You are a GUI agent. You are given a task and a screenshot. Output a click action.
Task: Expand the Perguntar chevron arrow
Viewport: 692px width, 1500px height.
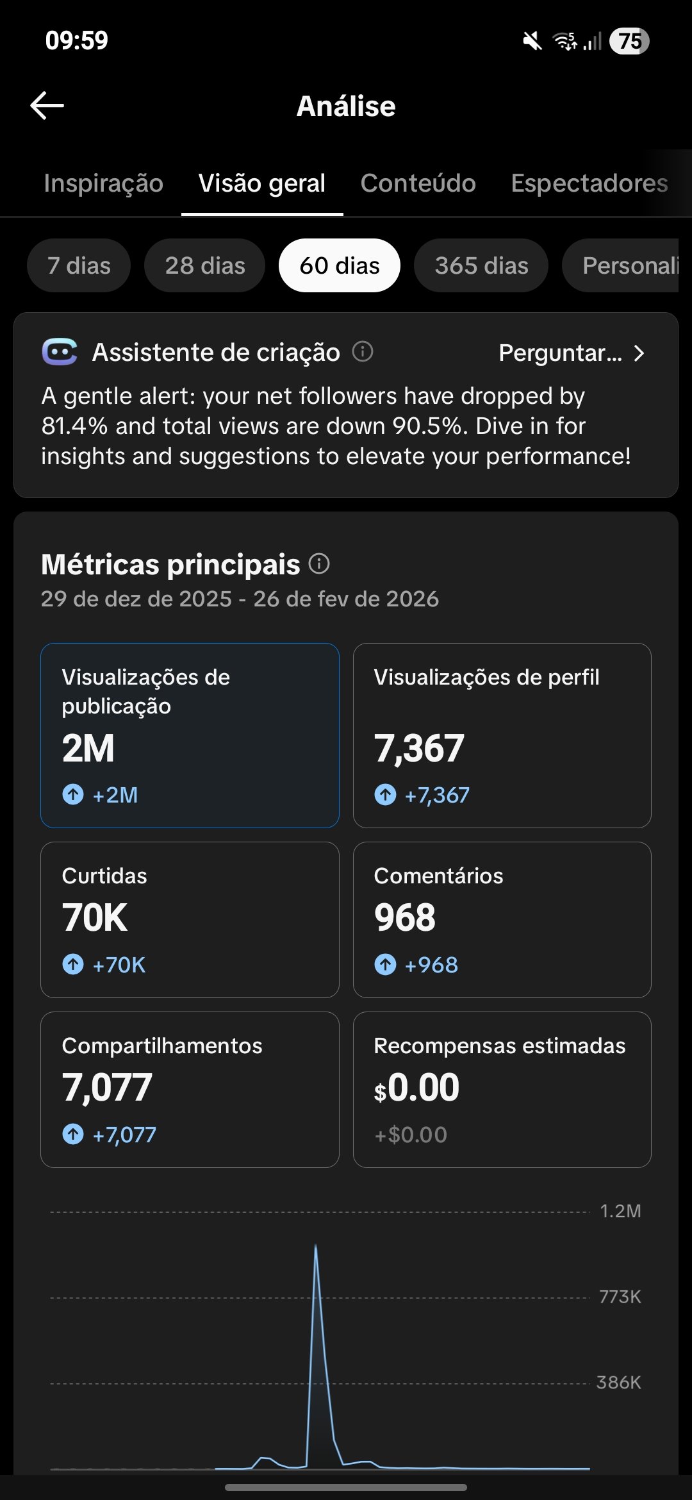pos(639,353)
